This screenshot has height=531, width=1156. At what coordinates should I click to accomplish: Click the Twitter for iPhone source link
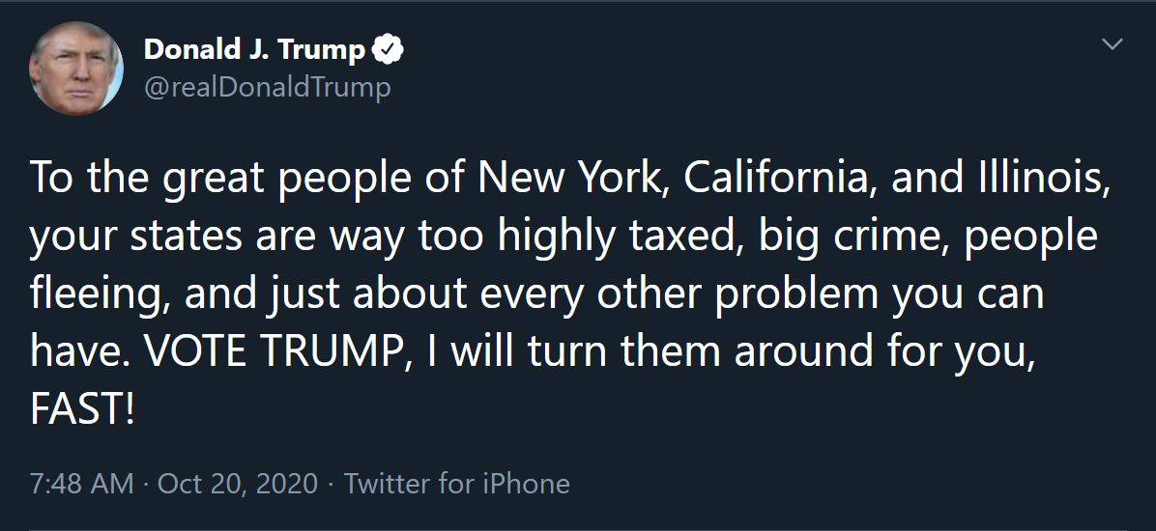click(x=457, y=484)
